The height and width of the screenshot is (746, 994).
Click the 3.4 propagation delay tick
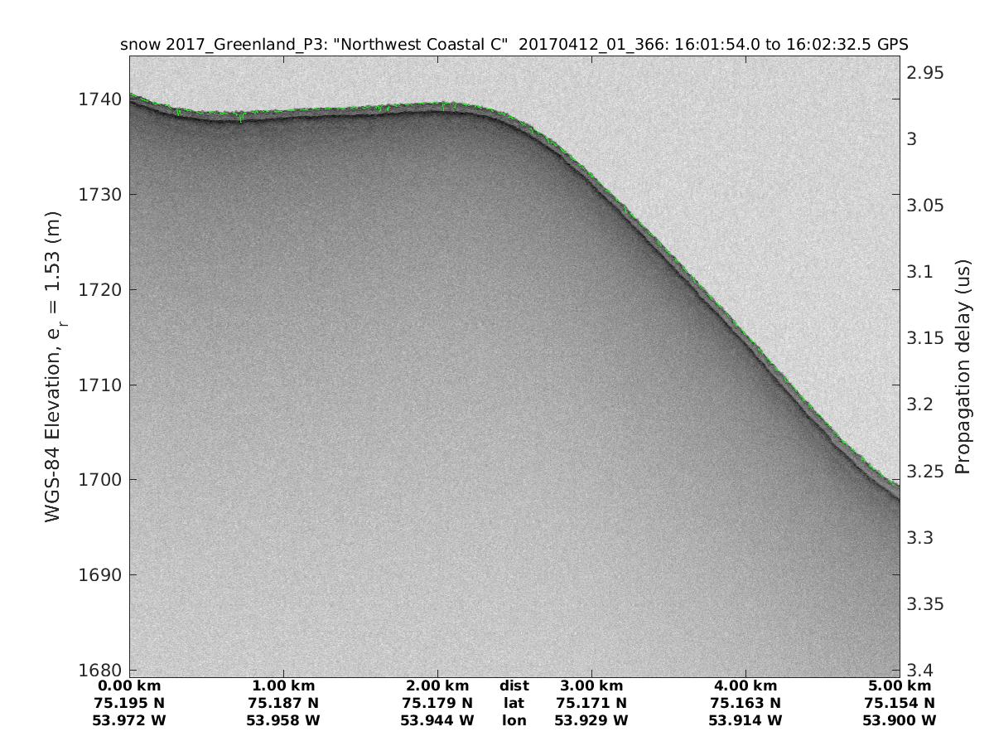(x=918, y=670)
